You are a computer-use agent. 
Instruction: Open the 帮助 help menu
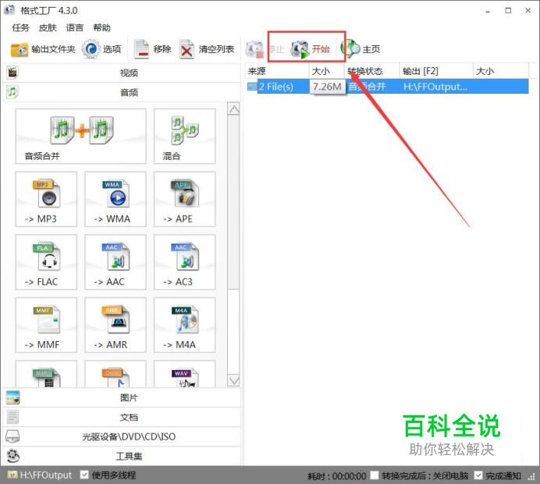point(102,27)
